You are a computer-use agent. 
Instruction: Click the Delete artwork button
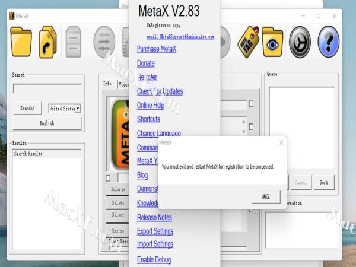[x=117, y=203]
